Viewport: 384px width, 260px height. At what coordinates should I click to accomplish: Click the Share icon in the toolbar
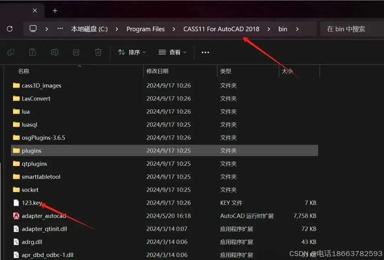76,52
